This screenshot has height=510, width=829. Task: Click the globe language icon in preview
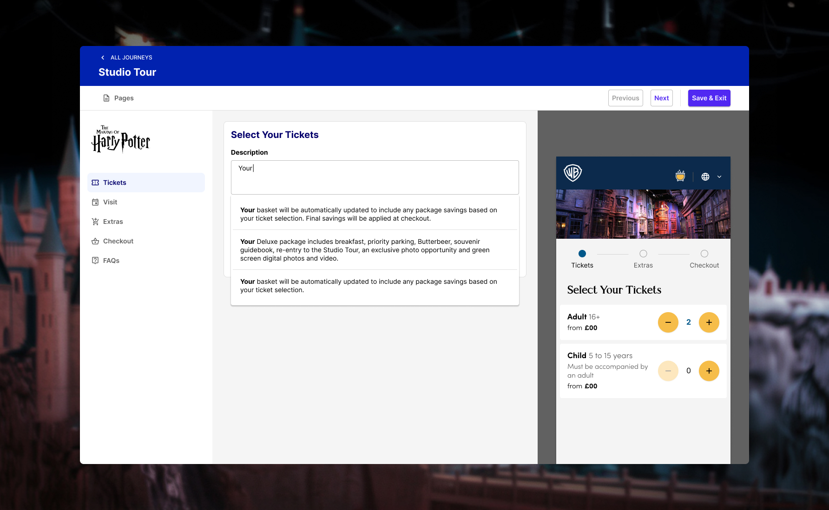pos(705,177)
